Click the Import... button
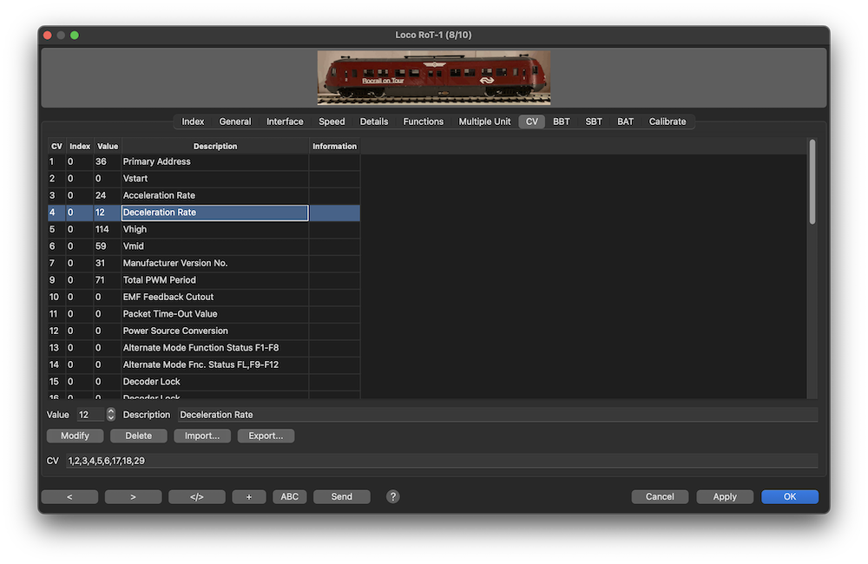868x564 pixels. coord(202,436)
